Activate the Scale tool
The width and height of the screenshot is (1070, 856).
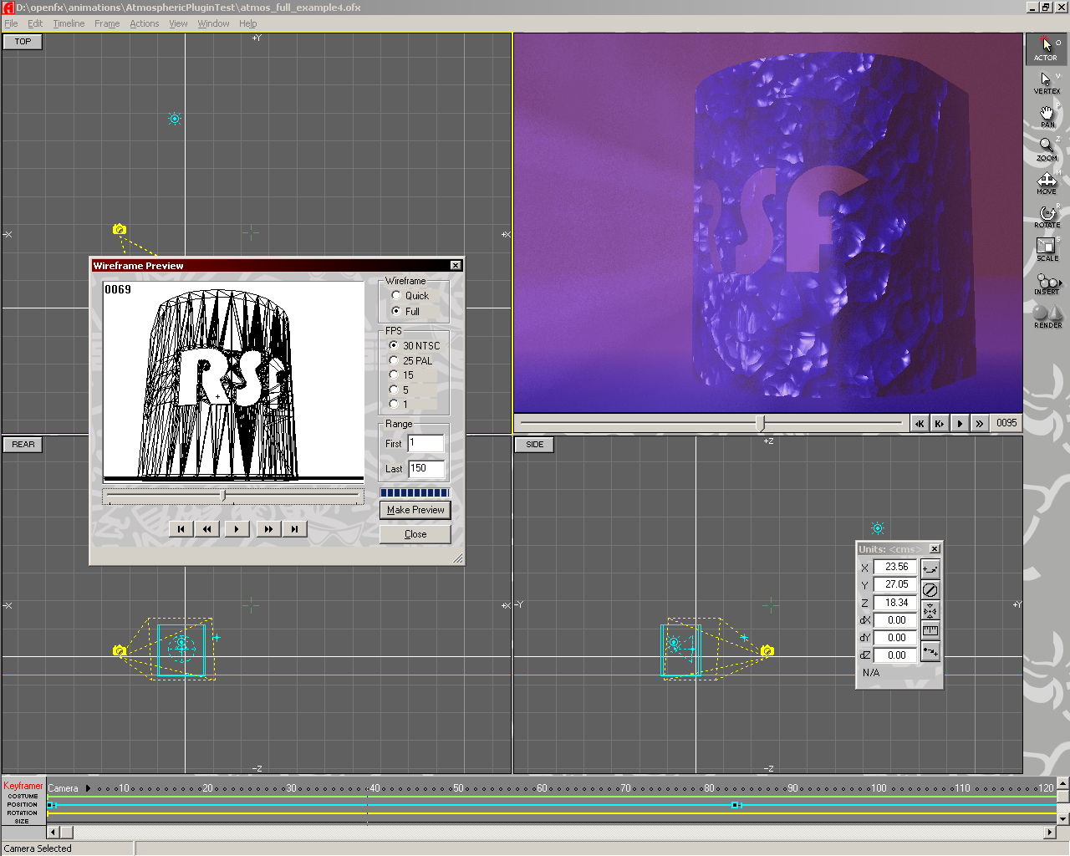pyautogui.click(x=1046, y=249)
